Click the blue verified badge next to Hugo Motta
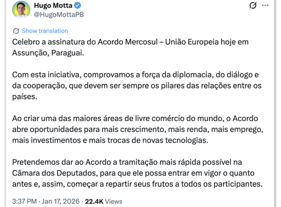The height and width of the screenshot is (207, 281). [78, 6]
